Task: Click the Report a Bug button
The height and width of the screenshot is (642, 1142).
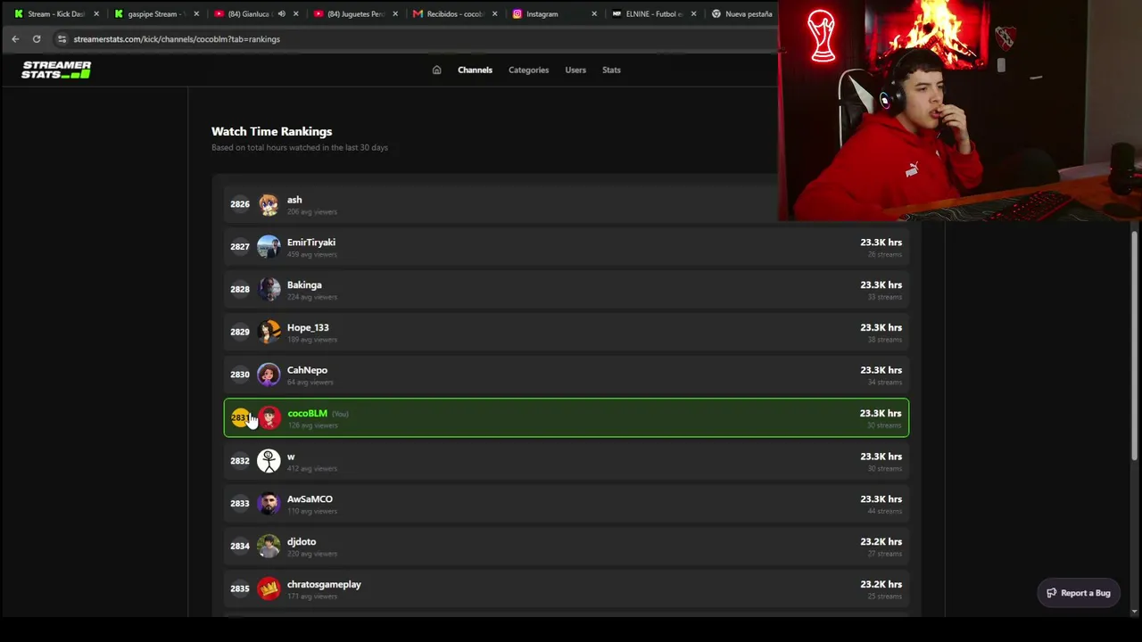Action: [x=1079, y=593]
